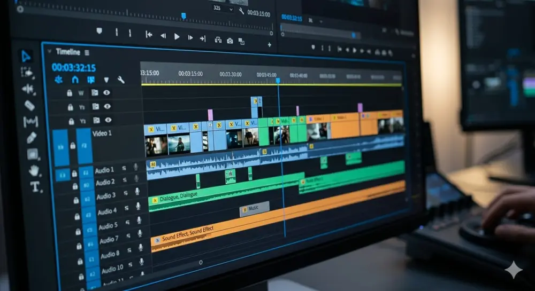Step forward one frame
This screenshot has width=535, height=291.
[x=190, y=37]
